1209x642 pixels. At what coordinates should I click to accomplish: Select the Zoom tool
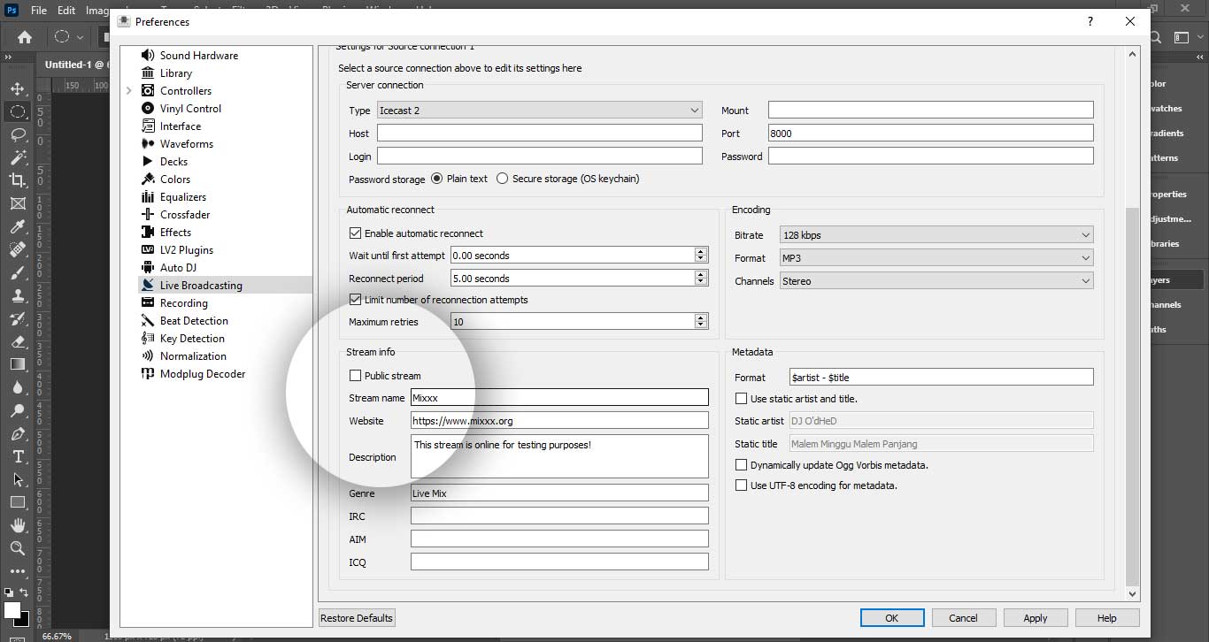(17, 548)
